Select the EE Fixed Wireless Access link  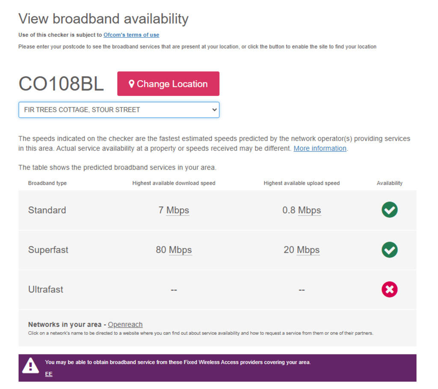(x=49, y=374)
